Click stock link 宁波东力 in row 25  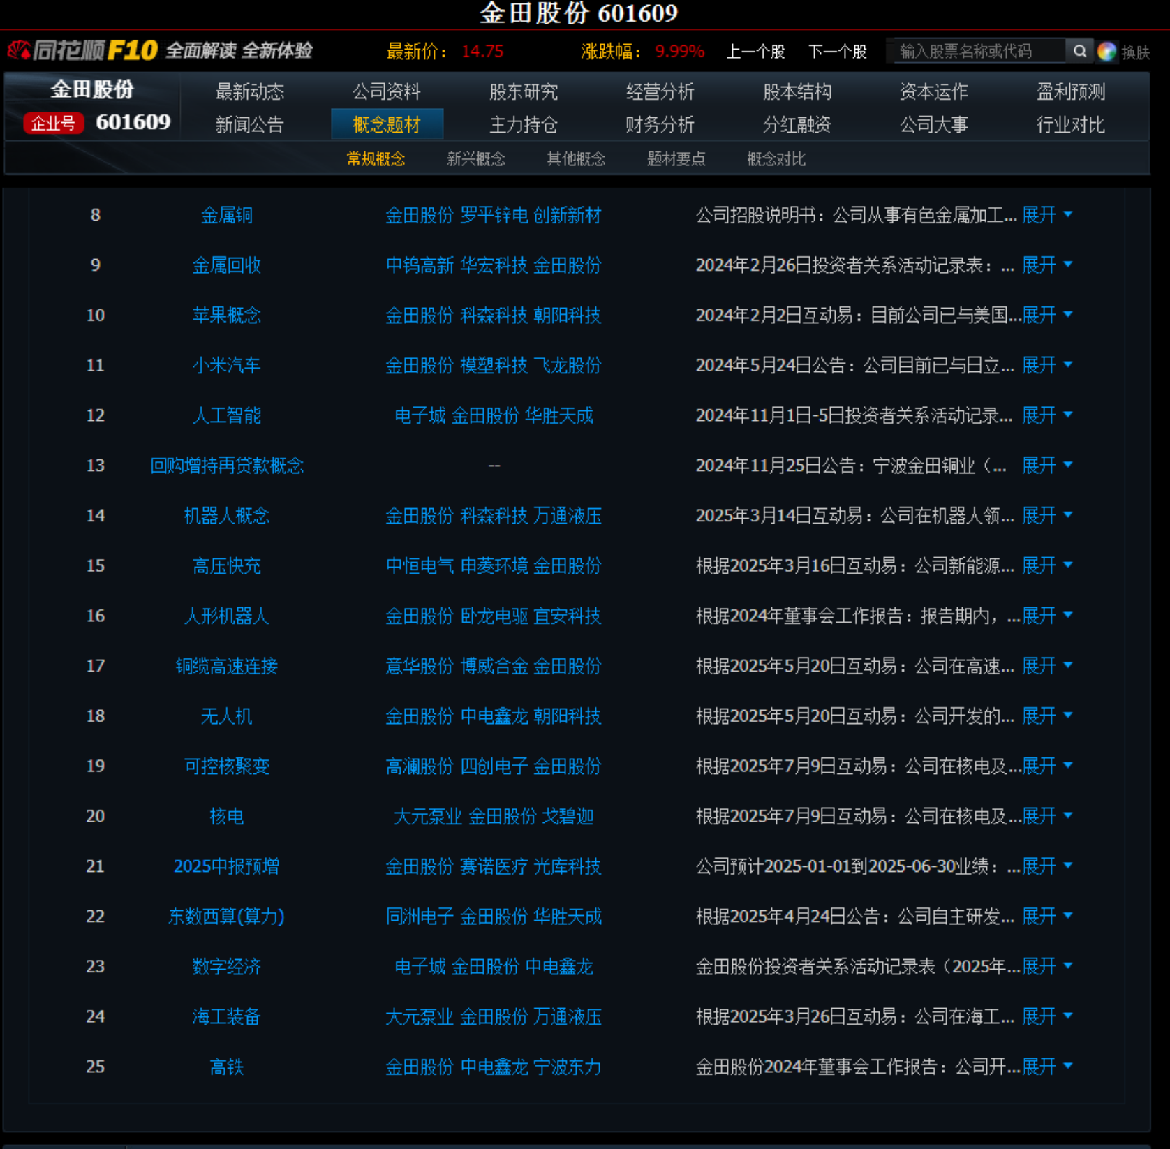click(568, 1067)
